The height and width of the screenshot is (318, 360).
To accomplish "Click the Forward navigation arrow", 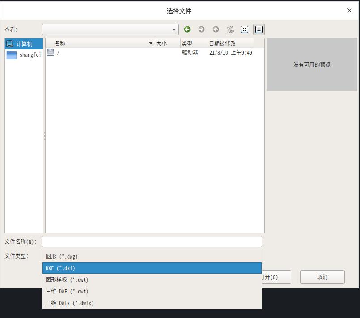I will coord(201,30).
